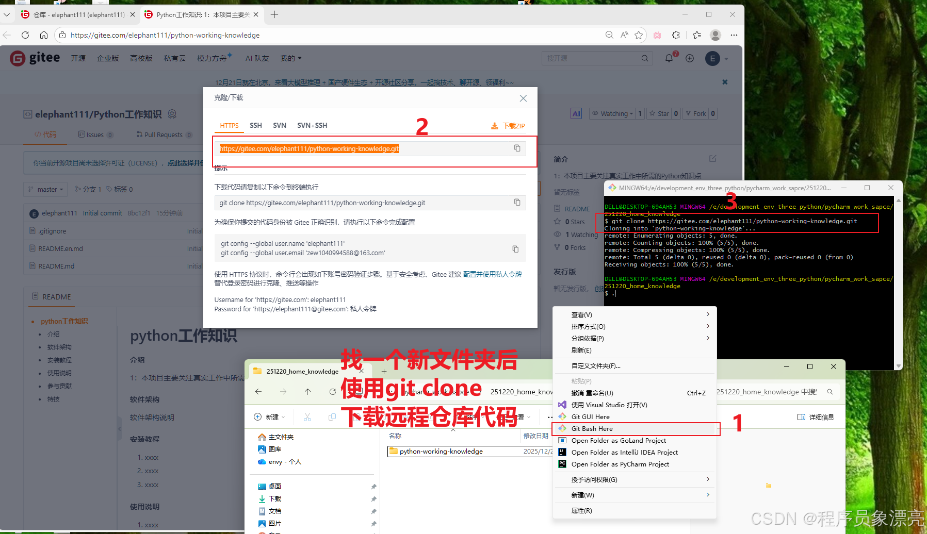The image size is (927, 534).
Task: Edit the repository 简介 pencil icon
Action: [x=712, y=159]
